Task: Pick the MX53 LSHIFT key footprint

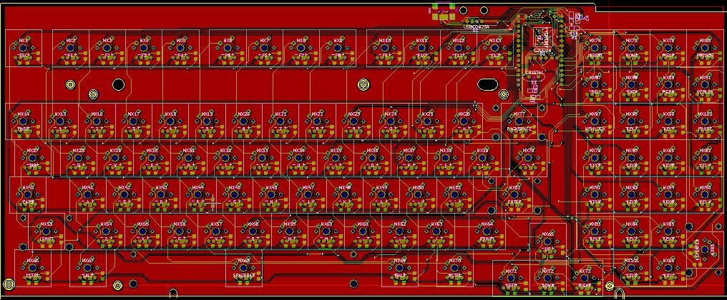Action: 47,232
